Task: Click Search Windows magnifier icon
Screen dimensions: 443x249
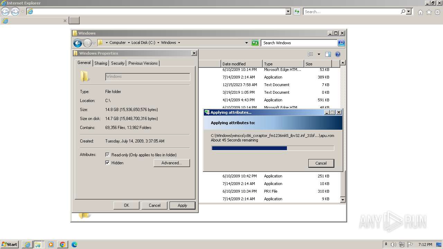Action: click(341, 43)
